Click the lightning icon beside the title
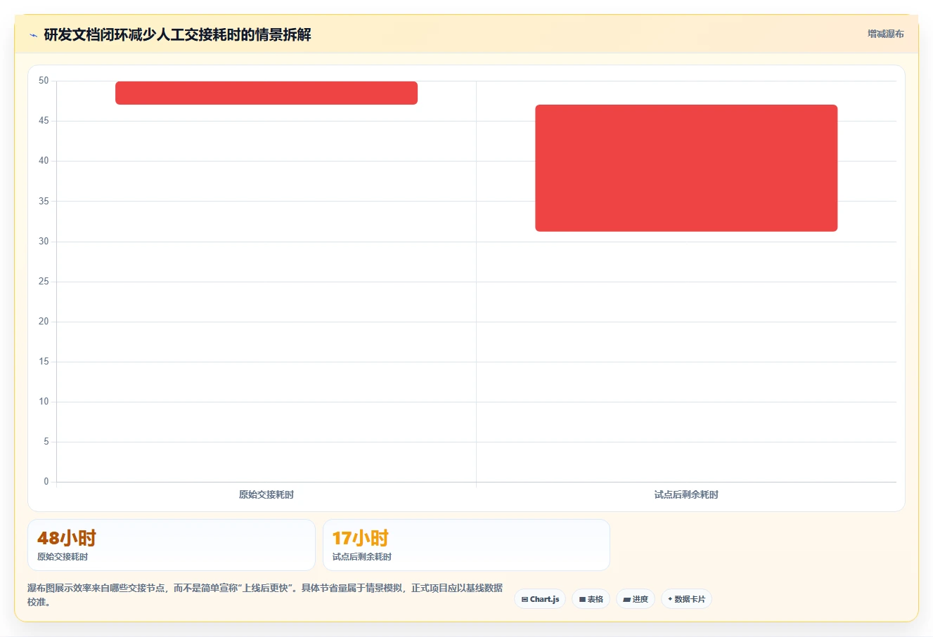Screen dimensions: 933x637 click(x=33, y=35)
